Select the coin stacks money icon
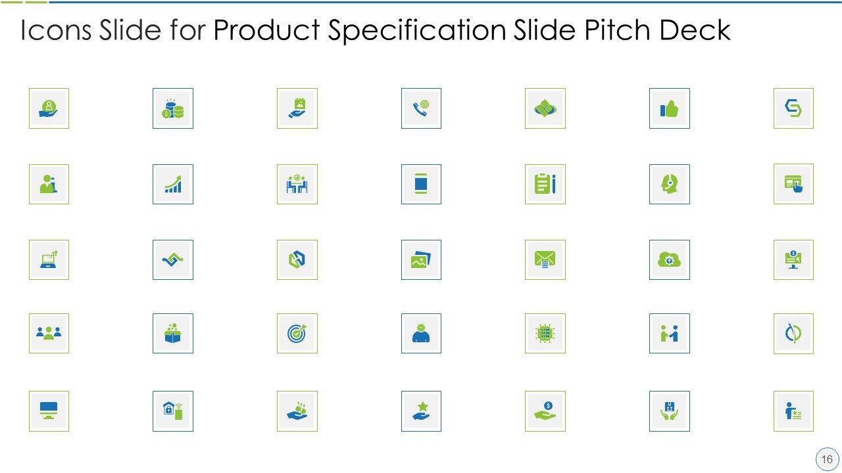The height and width of the screenshot is (473, 842). 173,108
